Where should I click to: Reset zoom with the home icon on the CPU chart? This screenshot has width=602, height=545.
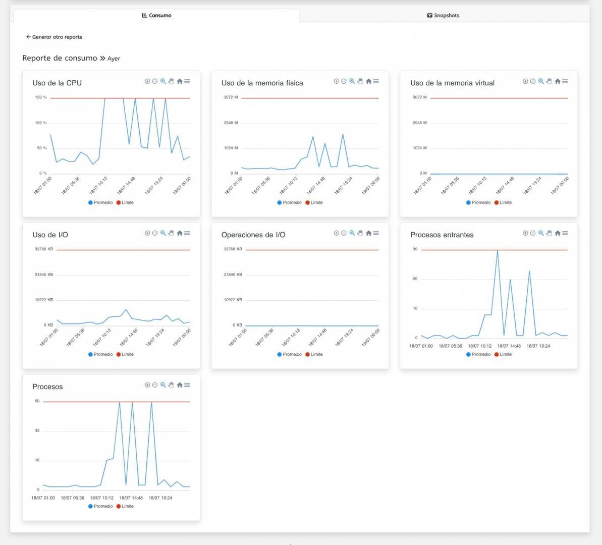[179, 81]
